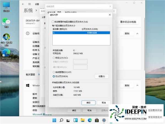The width and height of the screenshot is (165, 124).
Task: Open This PC desktop icon
Action: 6,7
